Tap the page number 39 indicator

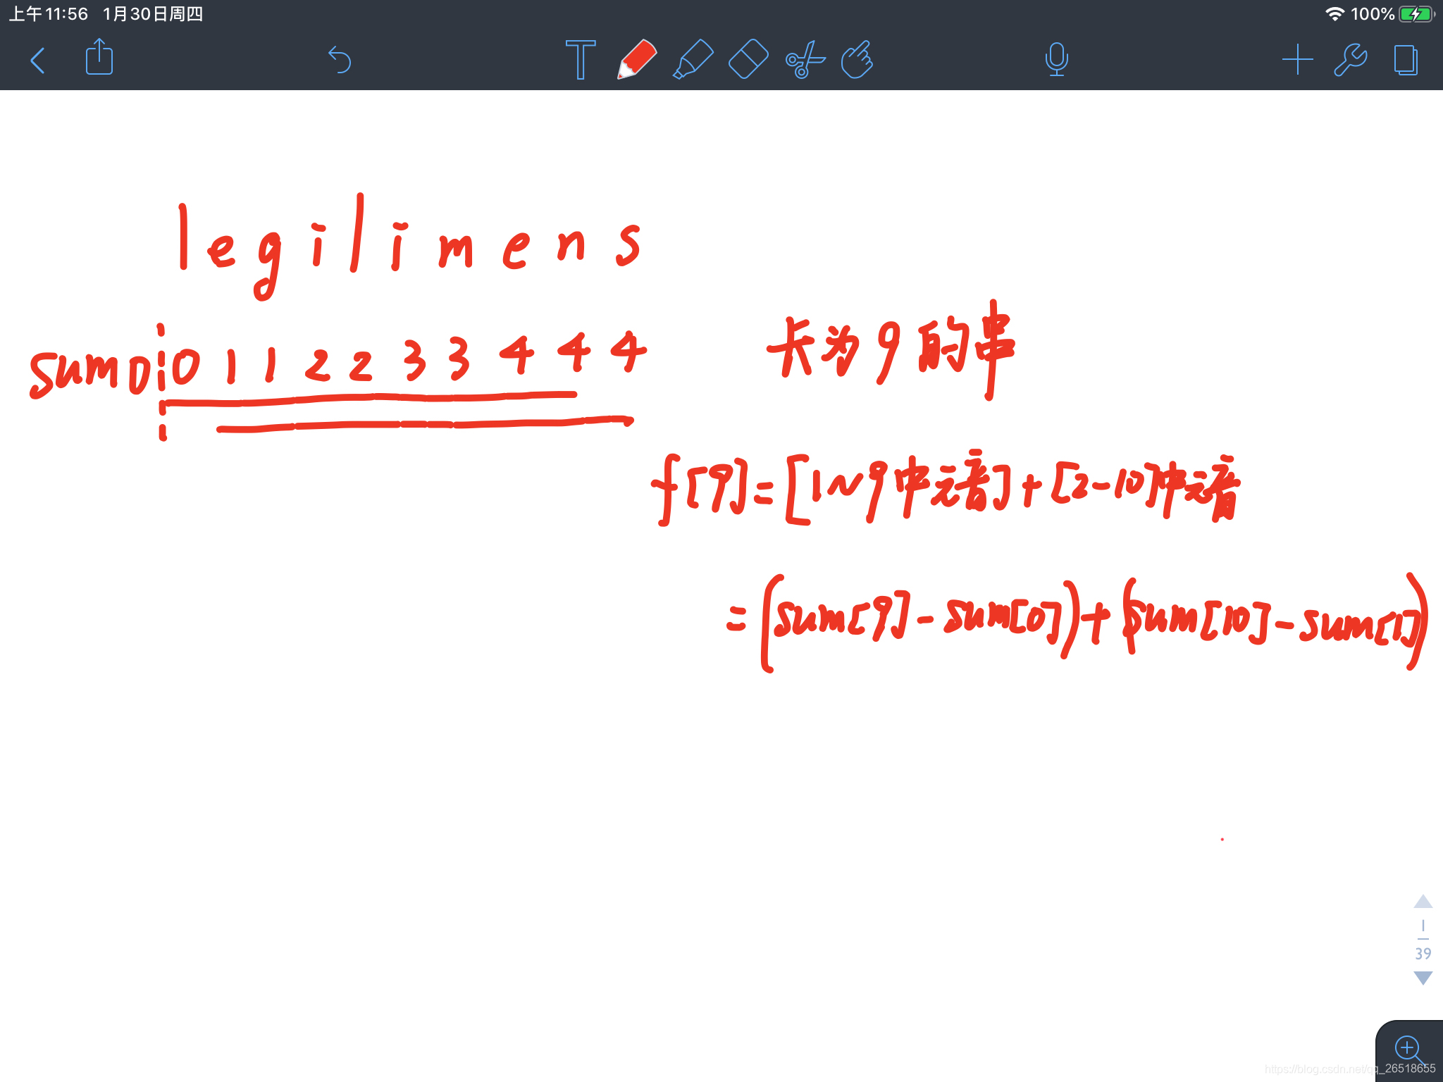[1423, 953]
